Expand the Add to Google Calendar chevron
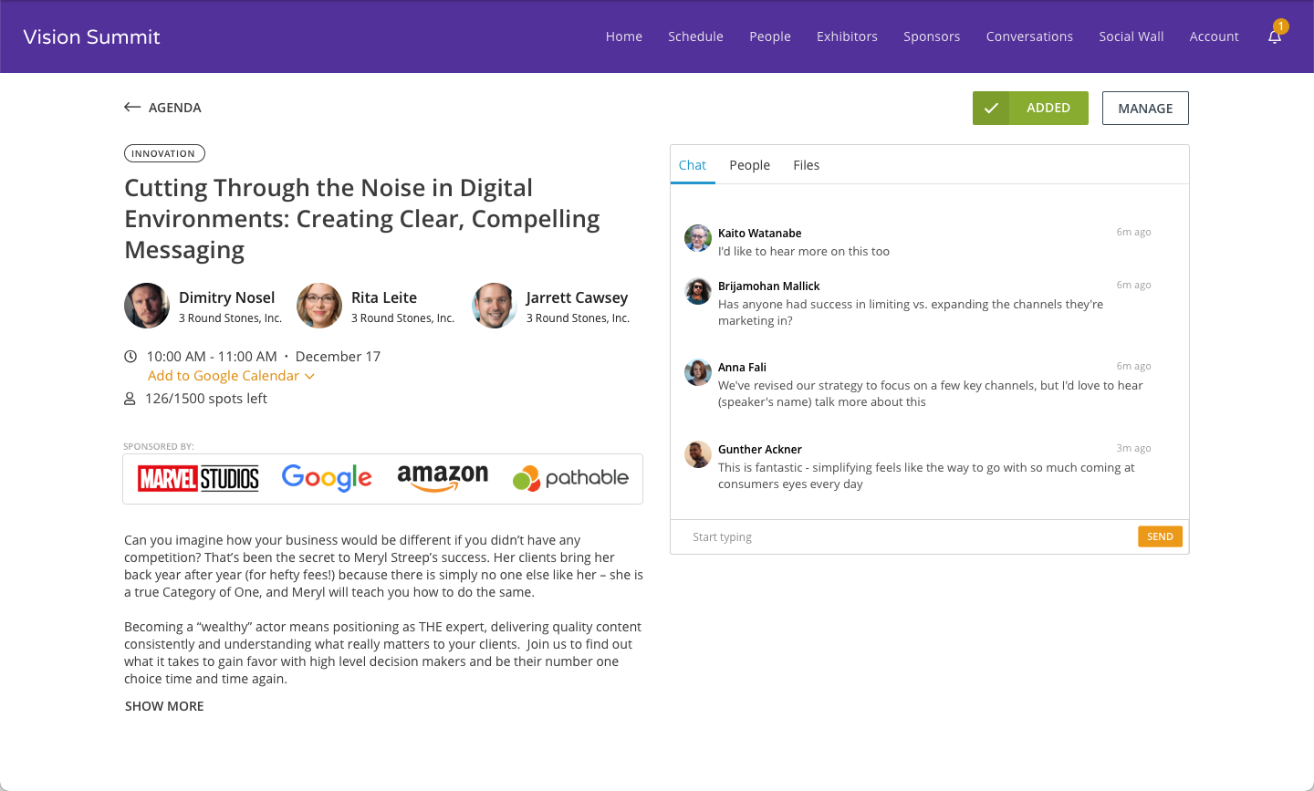 click(309, 376)
